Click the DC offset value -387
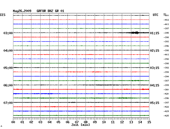This screenshot has width=170, height=129. click(x=166, y=81)
